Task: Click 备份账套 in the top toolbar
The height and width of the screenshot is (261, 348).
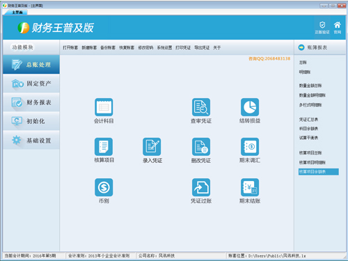Action: (x=108, y=47)
